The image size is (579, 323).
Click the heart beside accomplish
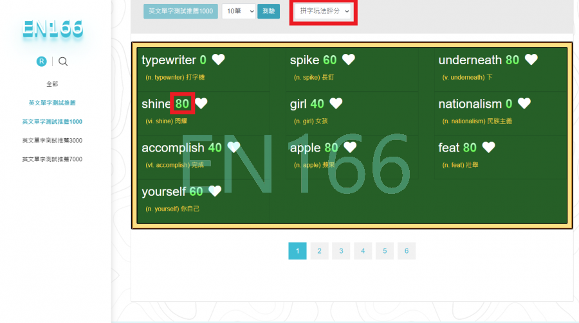coord(234,147)
